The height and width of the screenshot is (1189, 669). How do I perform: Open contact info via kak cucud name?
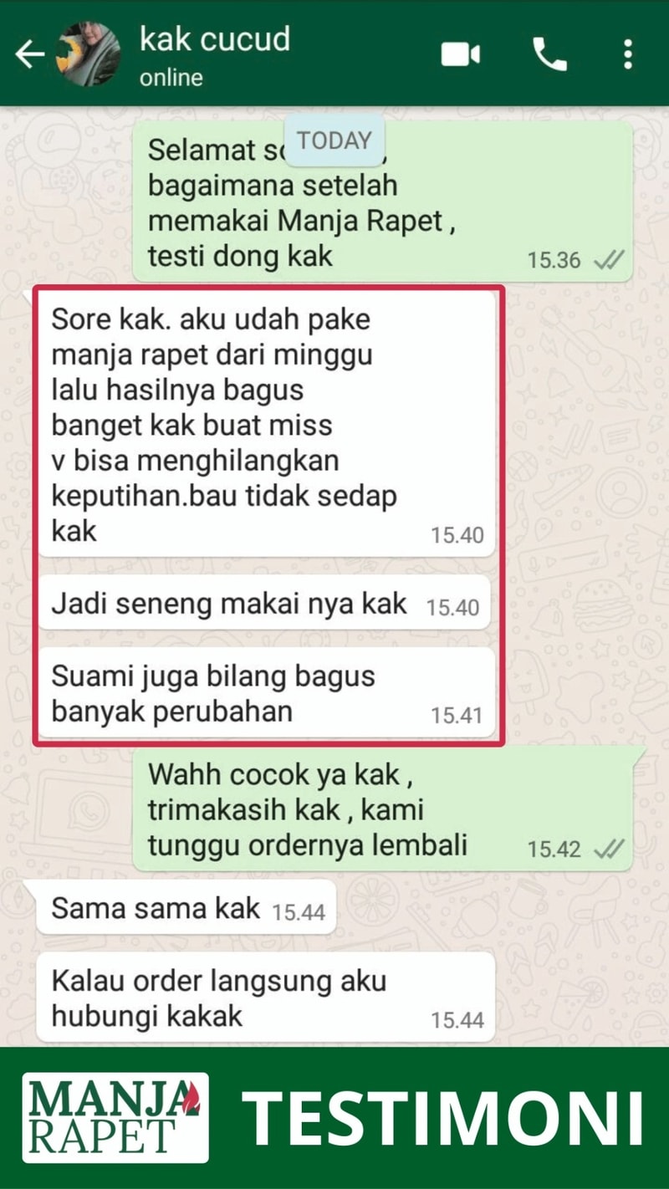click(x=215, y=39)
